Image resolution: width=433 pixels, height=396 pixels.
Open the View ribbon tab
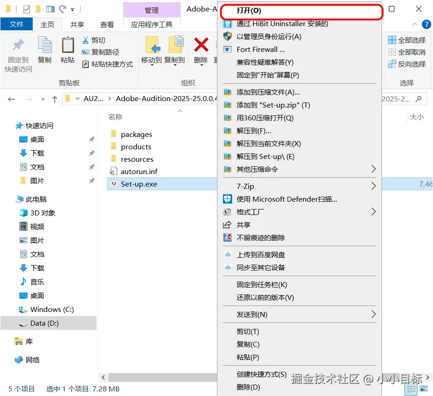tap(107, 24)
